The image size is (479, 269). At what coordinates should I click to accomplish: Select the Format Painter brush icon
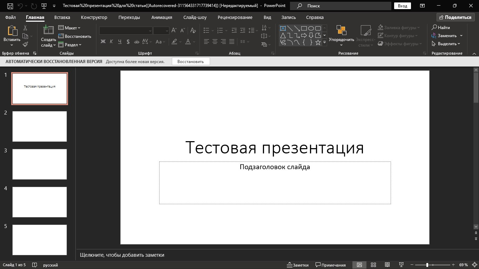25,44
